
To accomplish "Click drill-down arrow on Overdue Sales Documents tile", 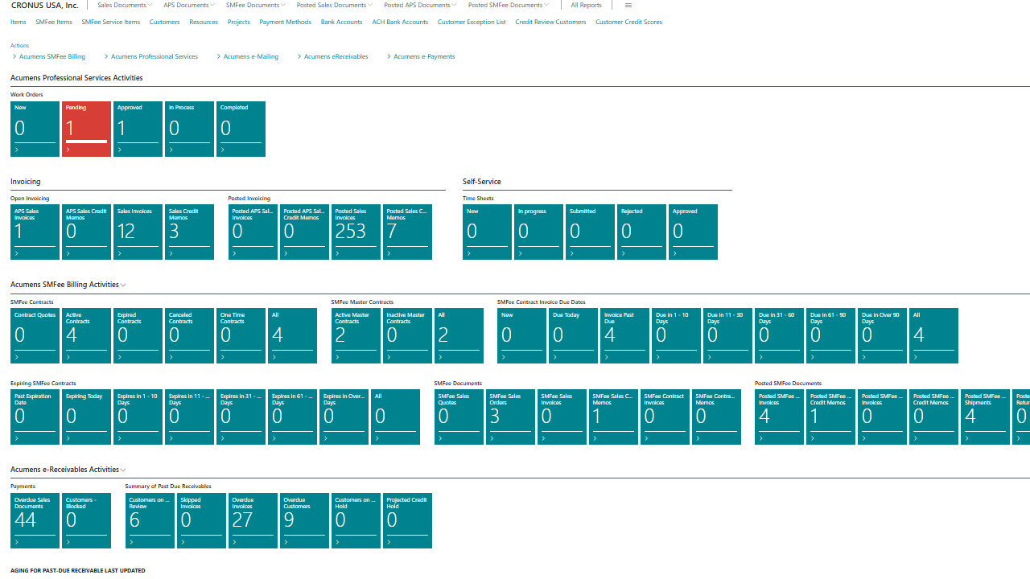I will tap(17, 540).
